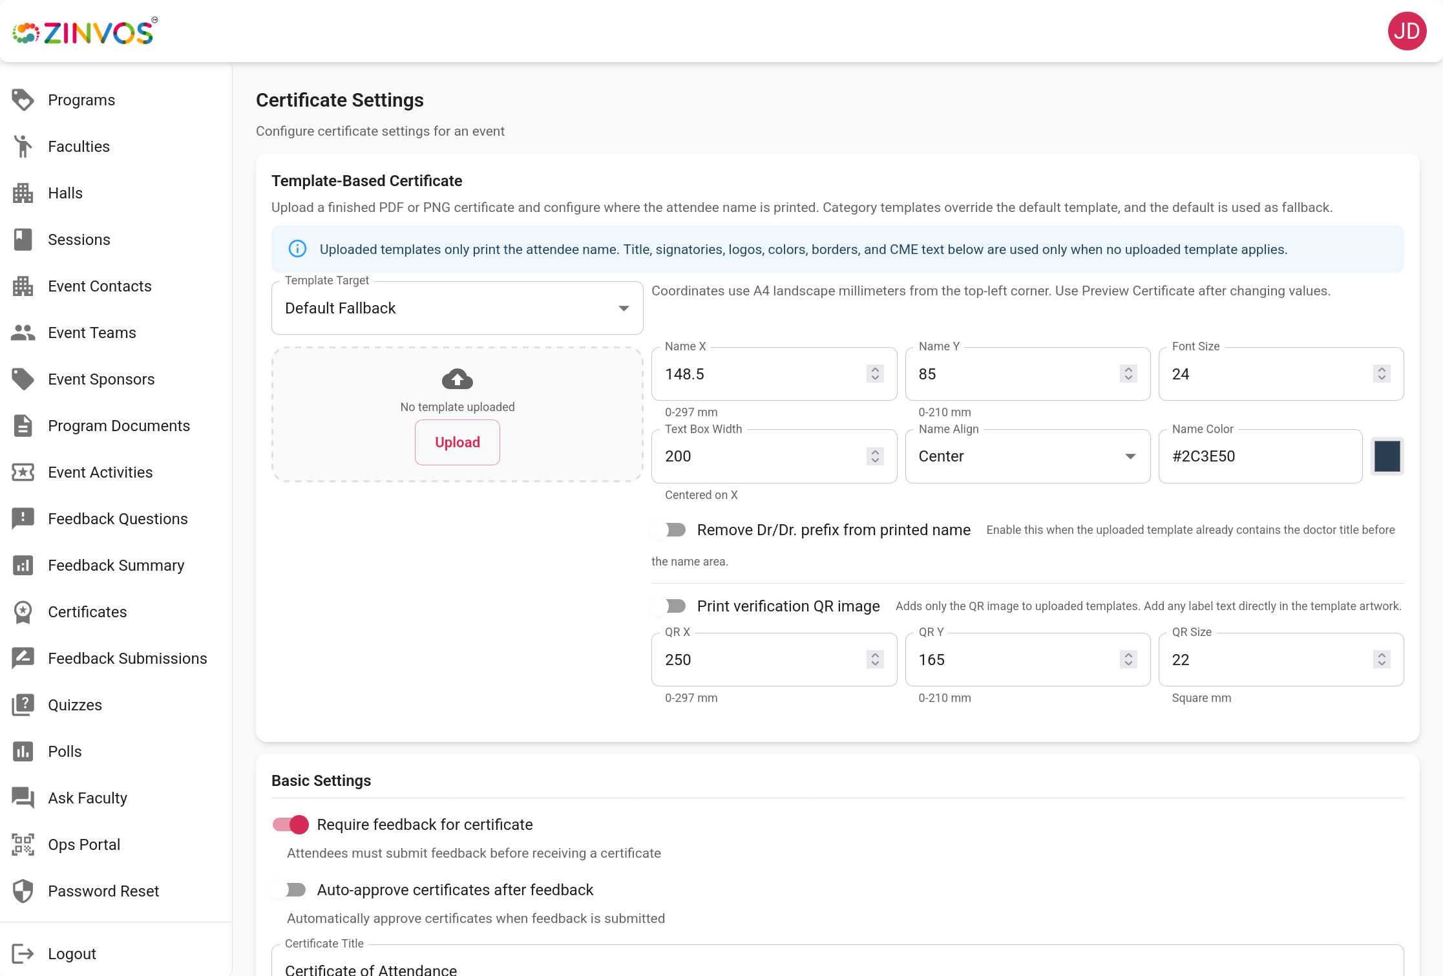Image resolution: width=1443 pixels, height=976 pixels.
Task: Click the cloud upload icon
Action: pos(457,379)
